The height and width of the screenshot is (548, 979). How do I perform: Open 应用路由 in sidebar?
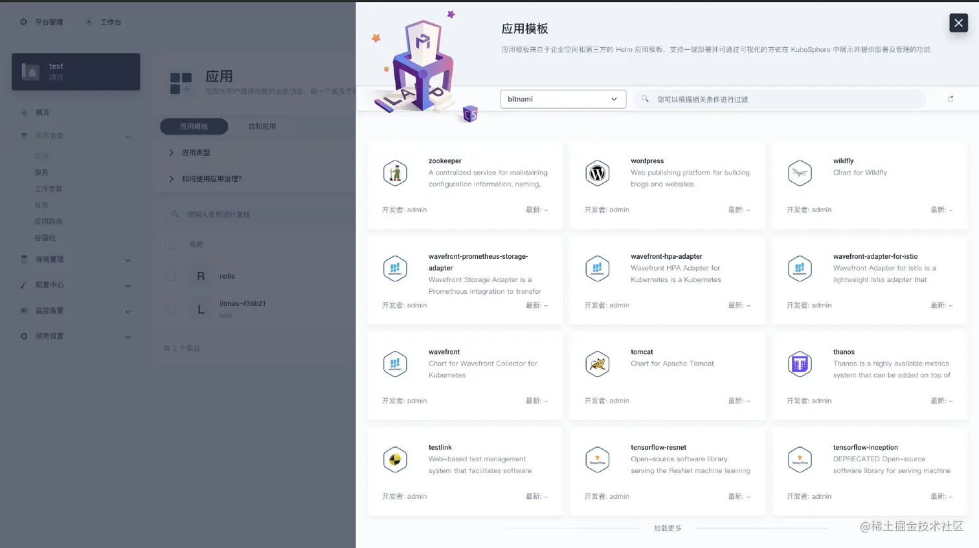pos(49,221)
